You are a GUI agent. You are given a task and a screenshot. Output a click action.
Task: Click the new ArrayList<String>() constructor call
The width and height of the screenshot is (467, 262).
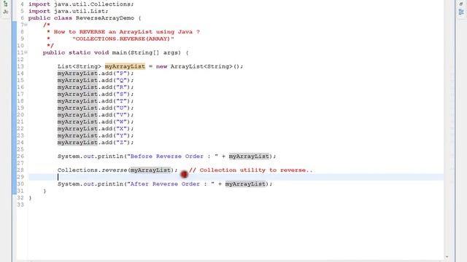click(199, 66)
